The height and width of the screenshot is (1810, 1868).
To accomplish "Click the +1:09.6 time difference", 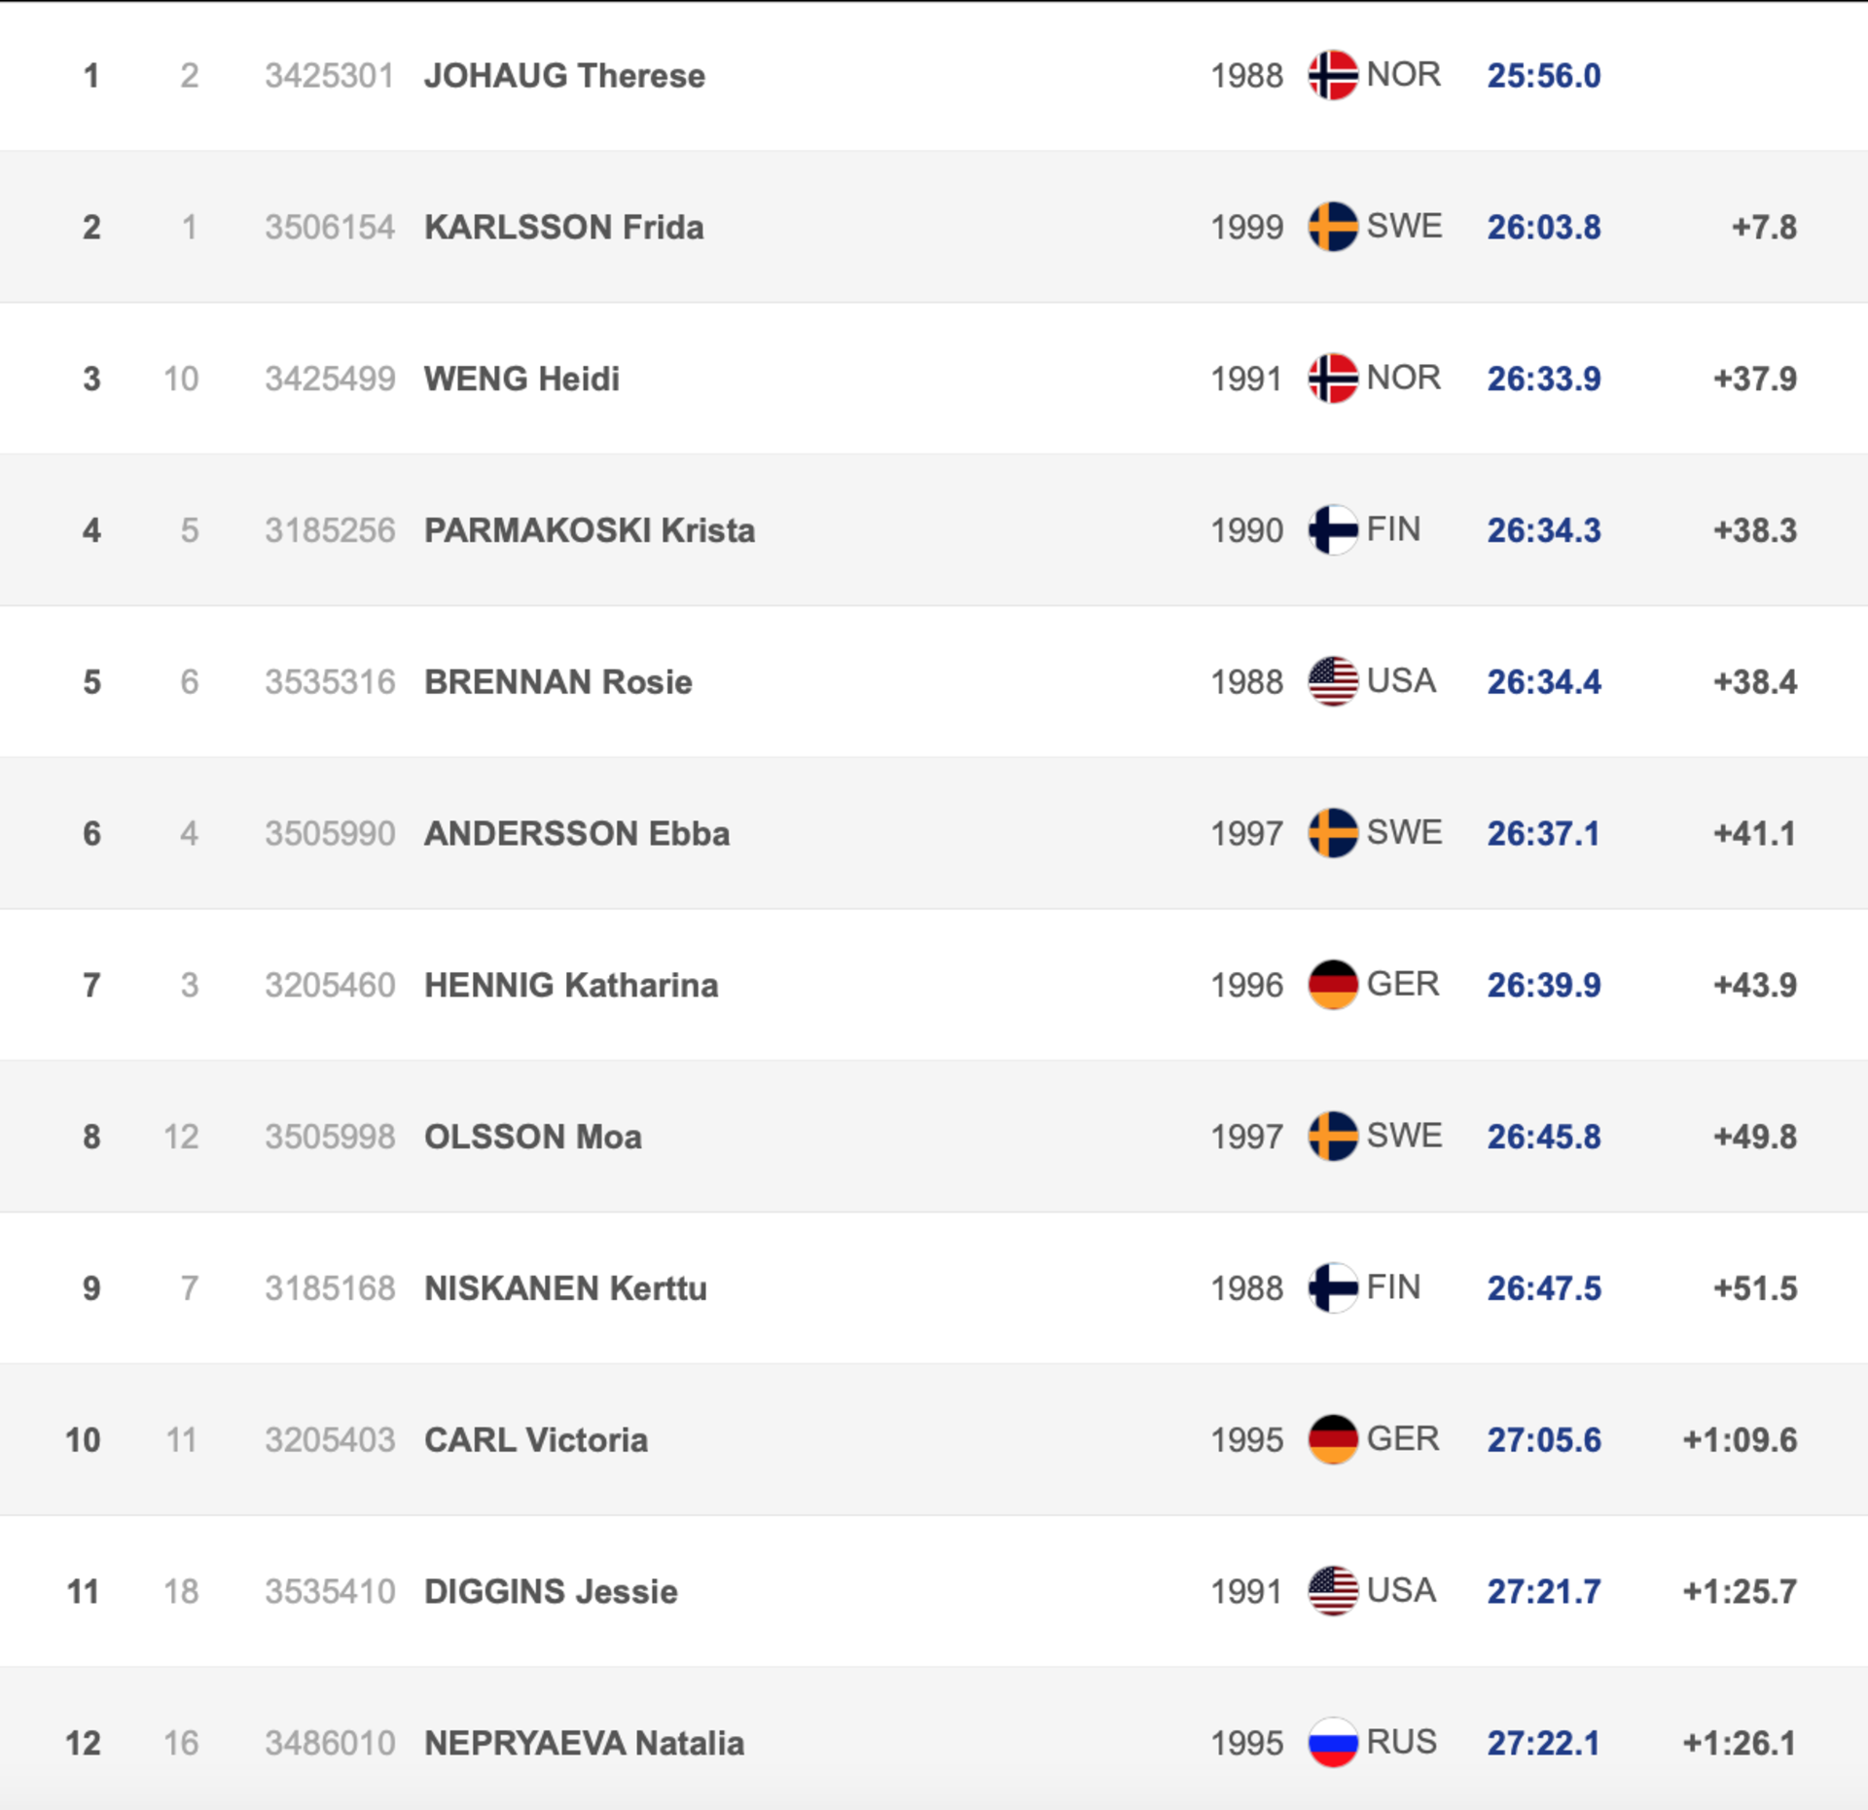I will pos(1740,1440).
